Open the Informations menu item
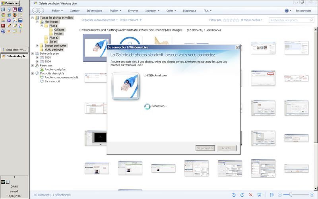Screen dimensions: 318x199 coord(95,11)
